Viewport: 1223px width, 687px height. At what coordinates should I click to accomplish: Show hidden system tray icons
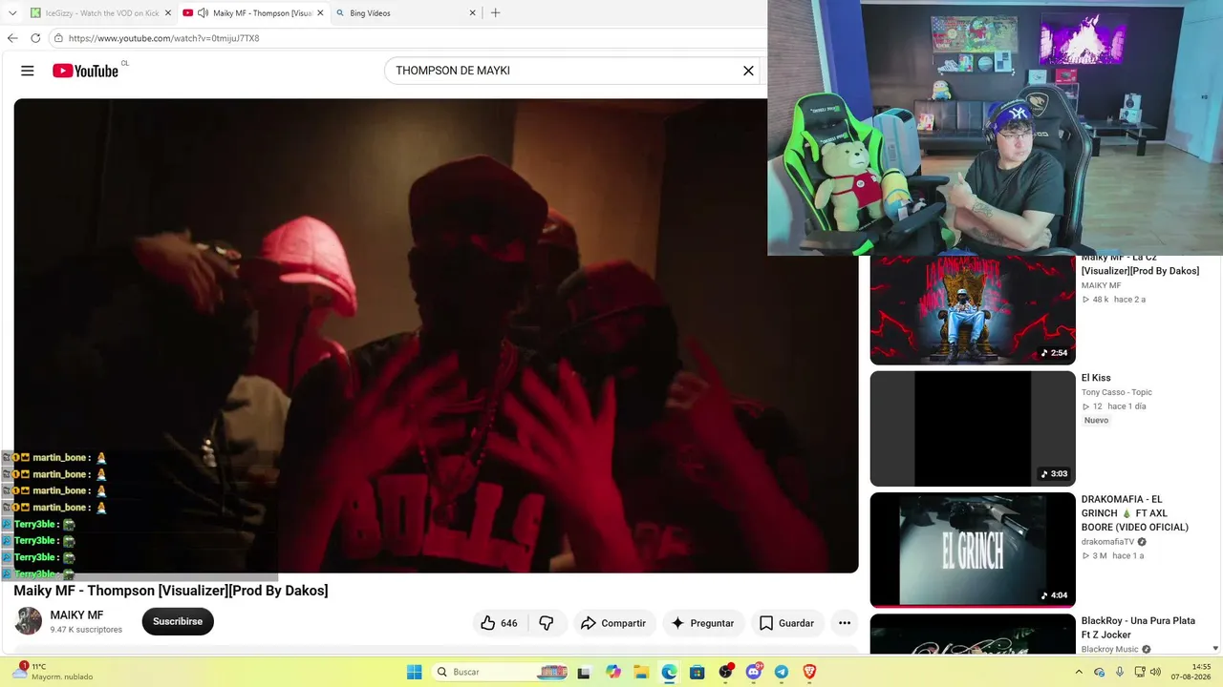[1079, 672]
